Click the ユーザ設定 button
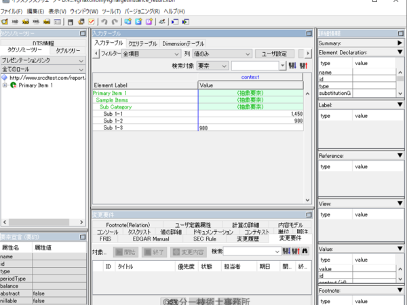Image resolution: width=407 pixels, height=305 pixels. pyautogui.click(x=274, y=54)
